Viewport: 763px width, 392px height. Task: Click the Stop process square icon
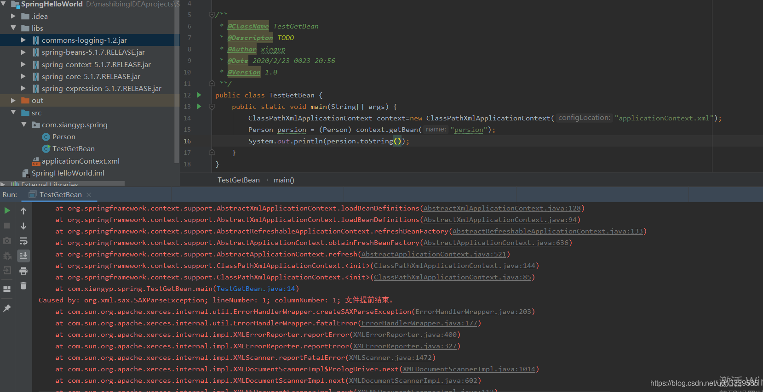pyautogui.click(x=7, y=226)
